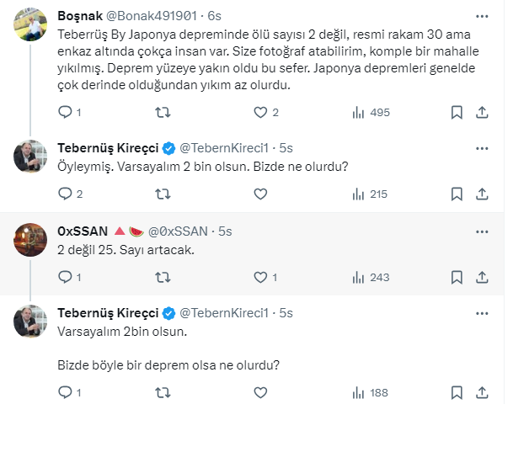Reply to Boşnak's tweet
Screen dimensions: 513x452
pyautogui.click(x=66, y=112)
